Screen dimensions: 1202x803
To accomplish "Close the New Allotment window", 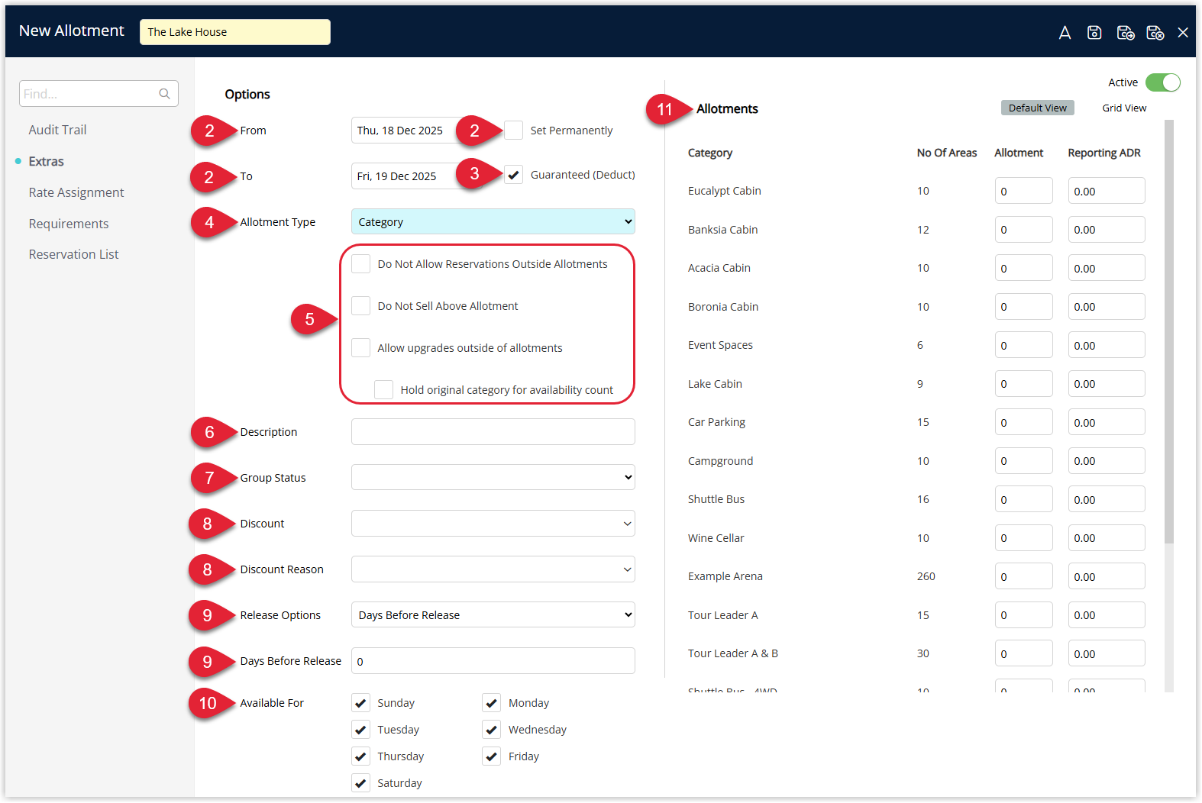I will [x=1183, y=33].
